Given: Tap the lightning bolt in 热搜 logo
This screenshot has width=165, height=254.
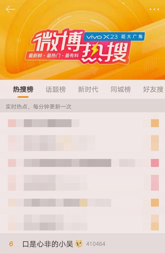Looking at the screenshot, I should pos(95,51).
